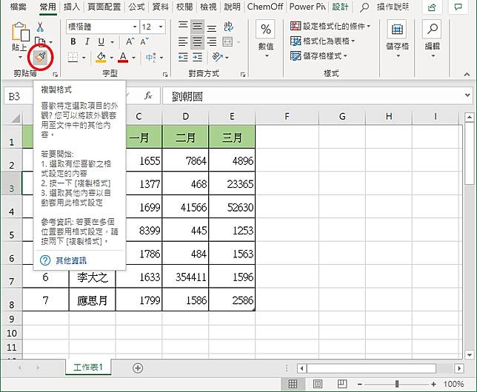The image size is (477, 392).
Task: Click the add new sheet plus icon
Action: [138, 368]
